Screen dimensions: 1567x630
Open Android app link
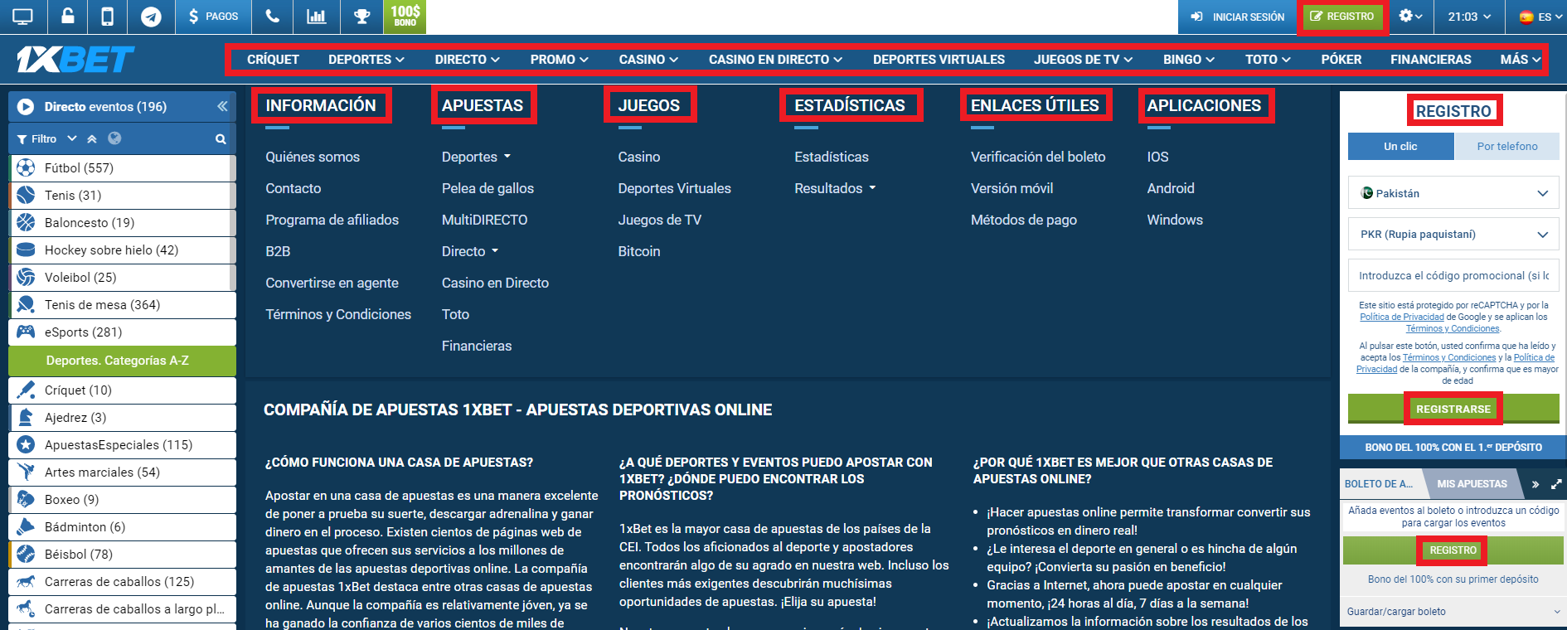1171,188
